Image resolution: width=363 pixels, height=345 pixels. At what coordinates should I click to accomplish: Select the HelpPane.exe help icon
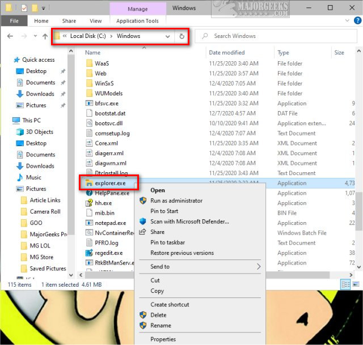coord(90,193)
